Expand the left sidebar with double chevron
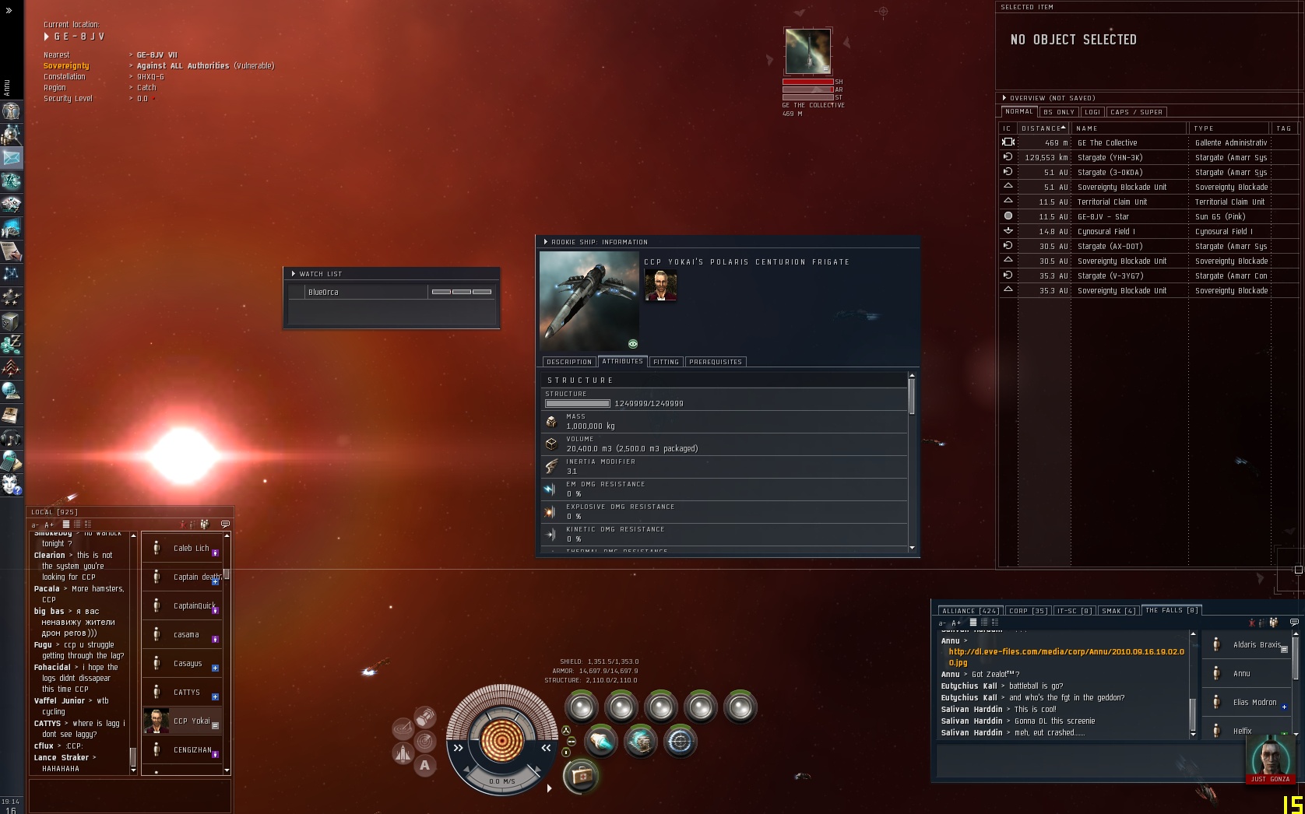The width and height of the screenshot is (1305, 814). coord(9,10)
